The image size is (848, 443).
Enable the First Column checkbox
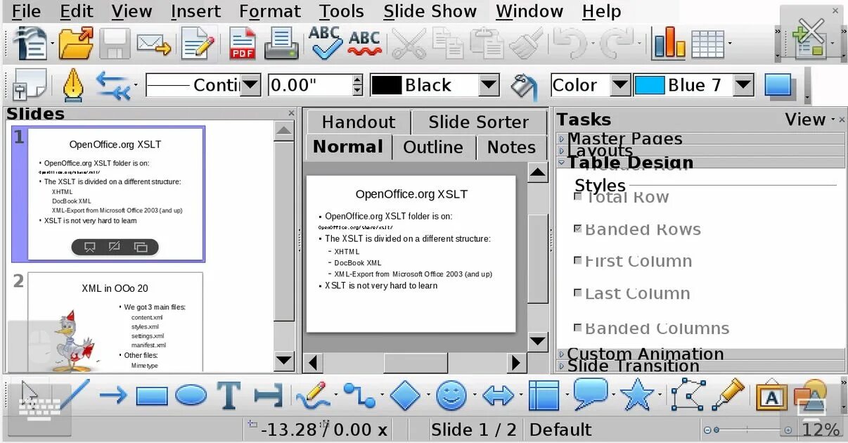coord(578,261)
